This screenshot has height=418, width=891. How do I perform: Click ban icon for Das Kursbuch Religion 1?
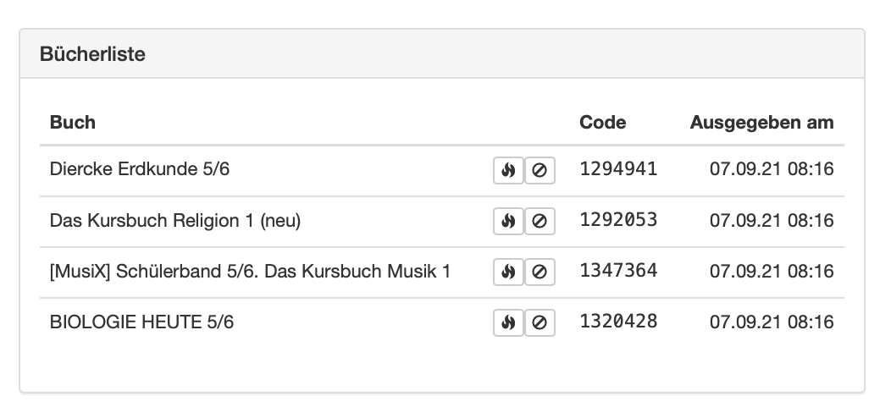pyautogui.click(x=540, y=221)
